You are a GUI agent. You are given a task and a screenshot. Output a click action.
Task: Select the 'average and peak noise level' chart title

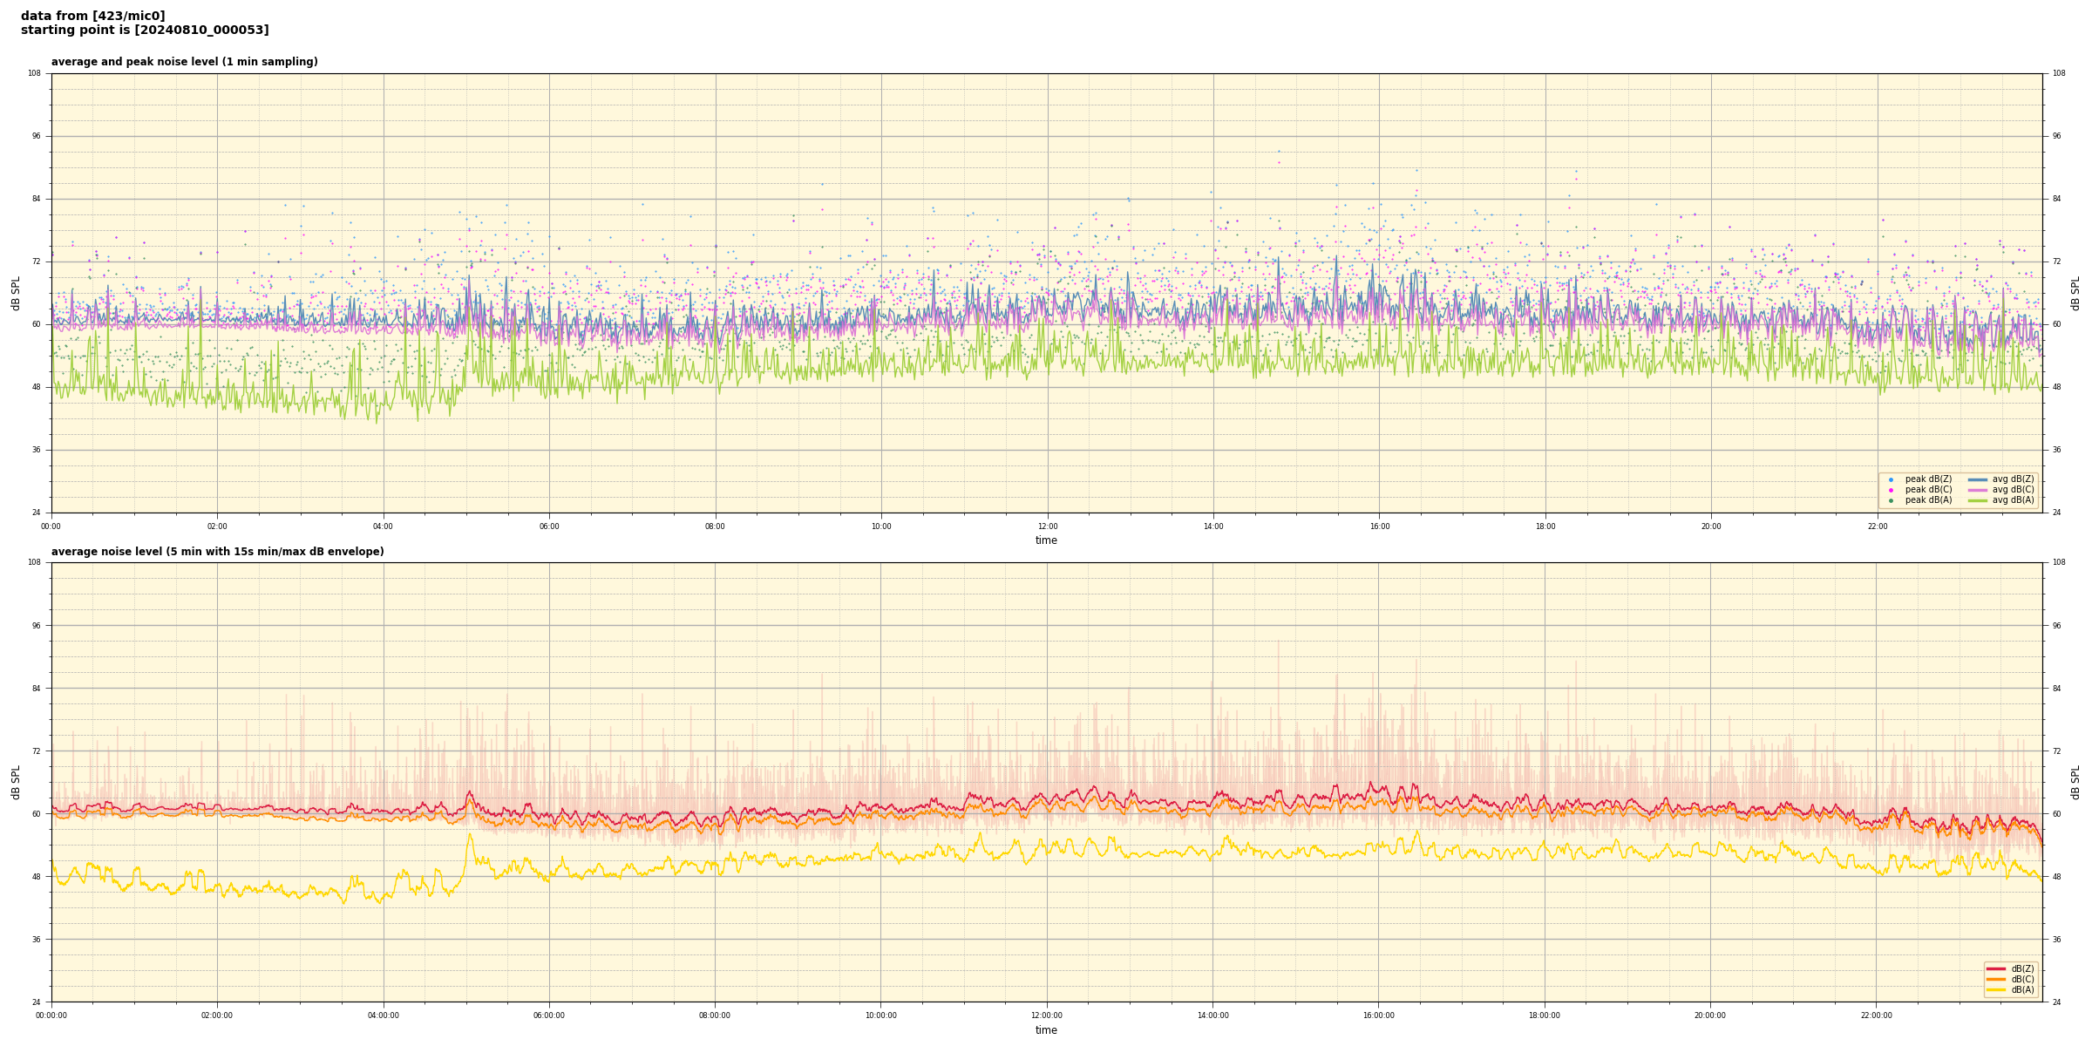click(184, 62)
